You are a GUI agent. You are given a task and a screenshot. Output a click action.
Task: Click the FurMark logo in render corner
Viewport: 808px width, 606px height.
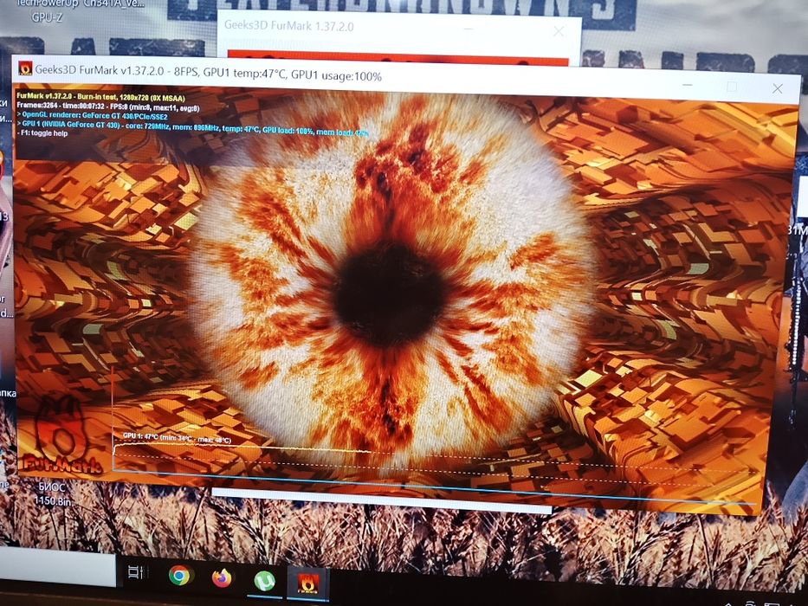point(61,435)
